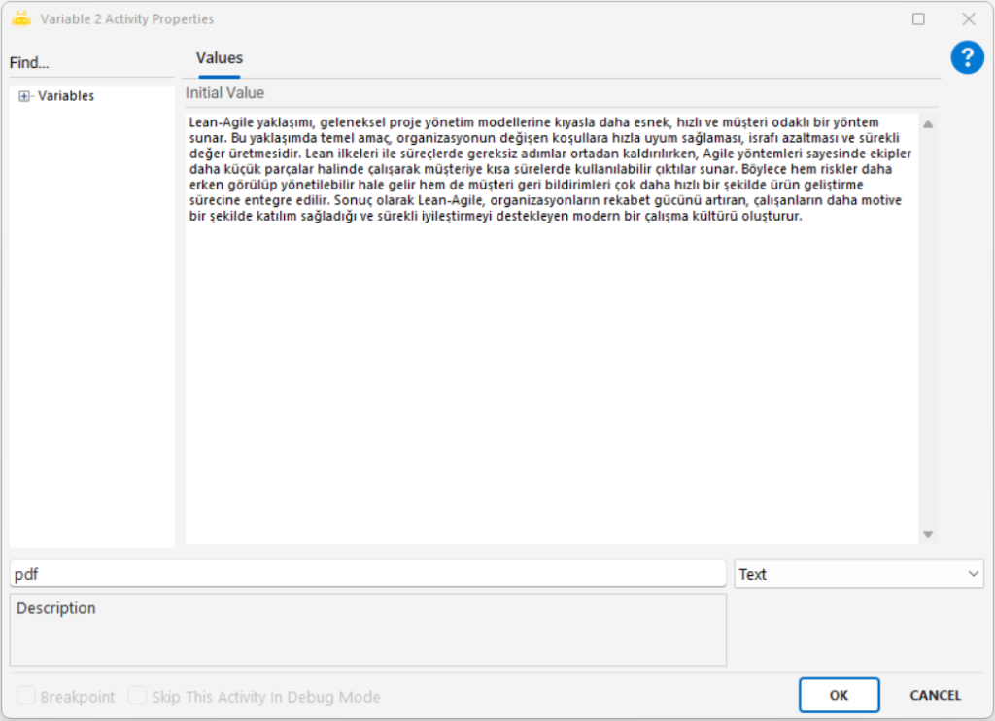Click the Initial Value section label
This screenshot has height=721, width=995.
click(224, 93)
